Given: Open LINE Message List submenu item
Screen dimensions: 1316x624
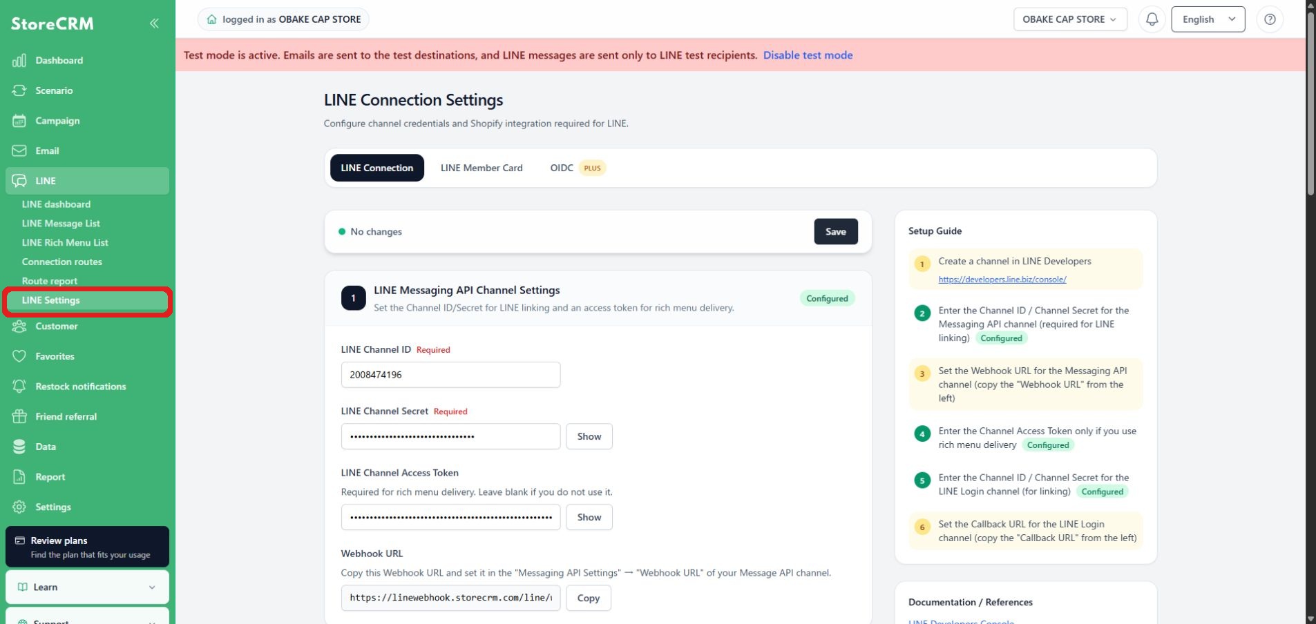Looking at the screenshot, I should click(x=61, y=224).
